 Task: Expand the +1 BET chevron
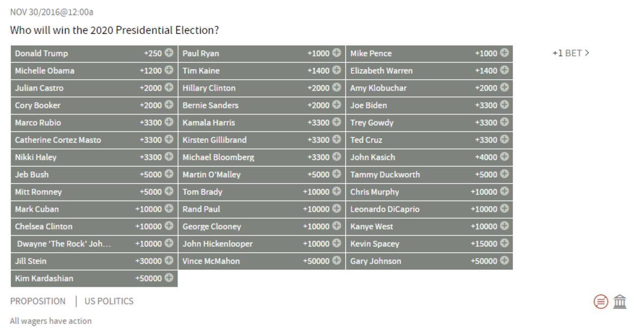571,53
